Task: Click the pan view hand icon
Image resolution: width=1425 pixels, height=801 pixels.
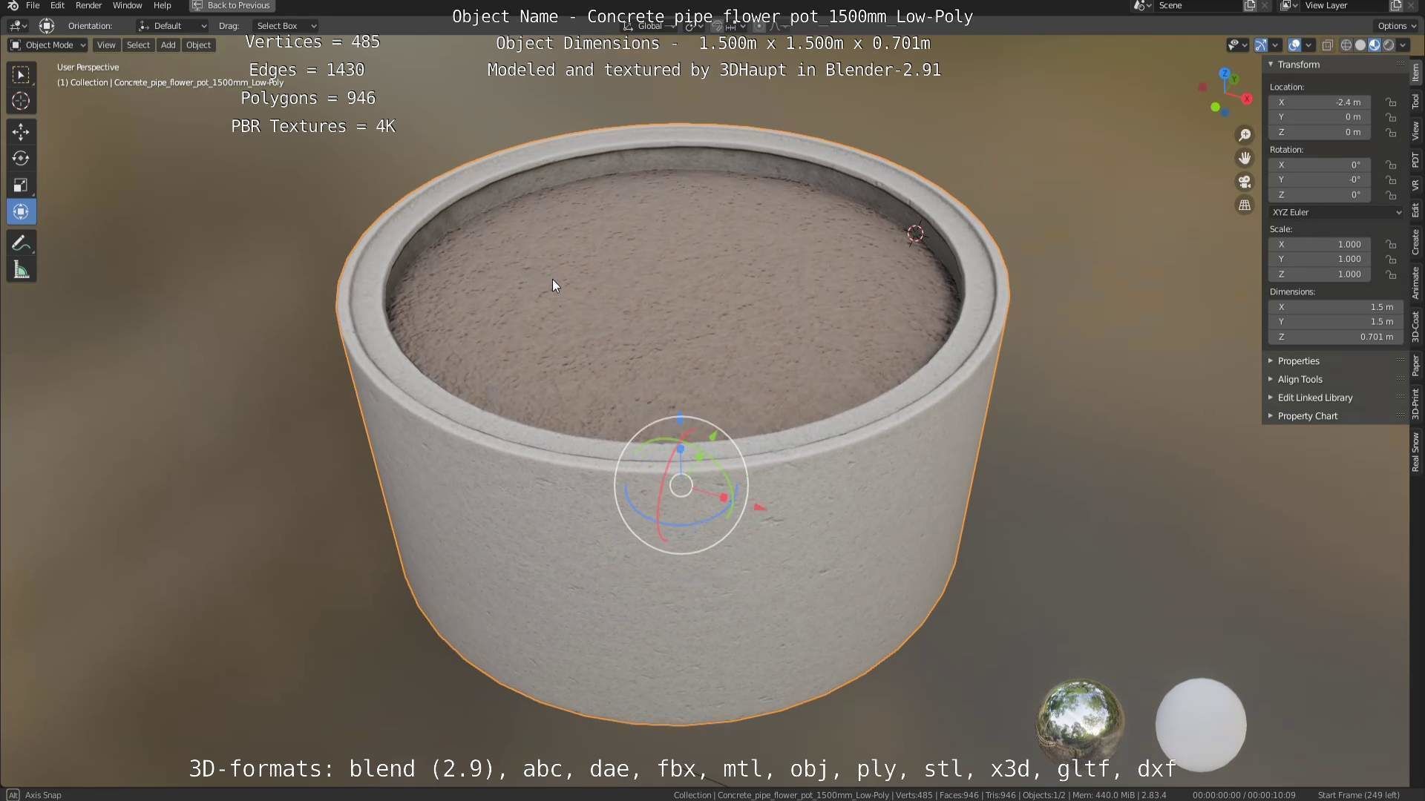Action: [1245, 158]
